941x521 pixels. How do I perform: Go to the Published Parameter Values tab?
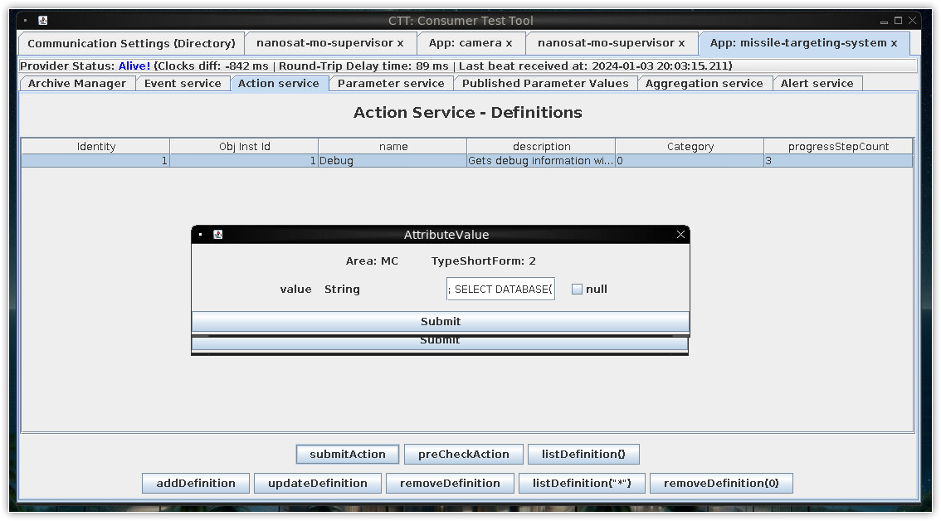click(x=545, y=84)
